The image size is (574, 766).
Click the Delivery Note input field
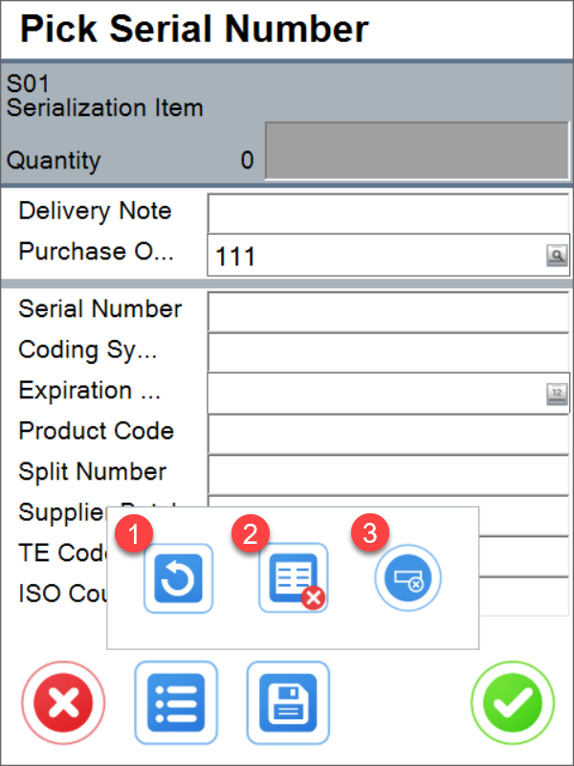[x=388, y=214]
